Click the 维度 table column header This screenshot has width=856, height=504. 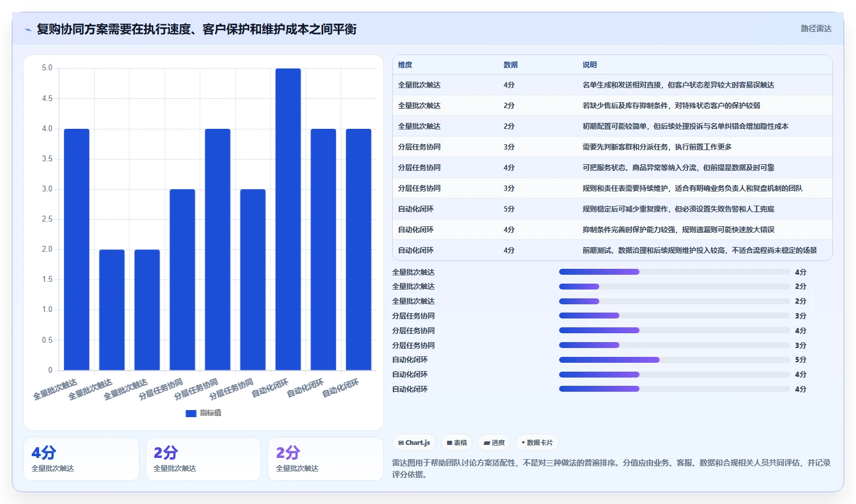[x=405, y=65]
